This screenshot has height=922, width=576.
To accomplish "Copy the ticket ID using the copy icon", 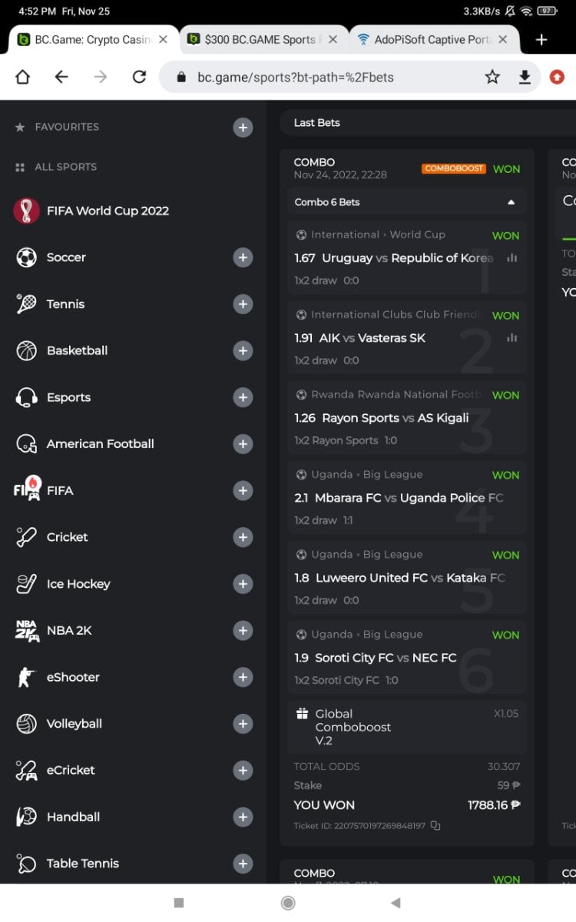I will click(x=435, y=826).
